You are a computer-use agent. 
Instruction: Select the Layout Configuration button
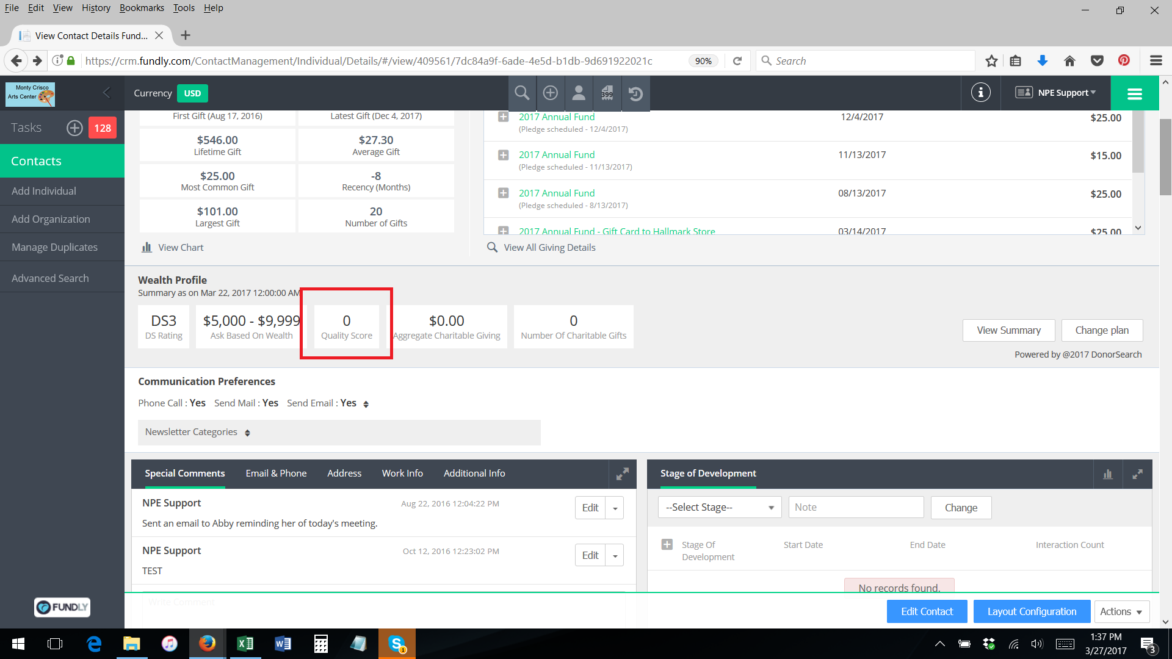(x=1031, y=611)
